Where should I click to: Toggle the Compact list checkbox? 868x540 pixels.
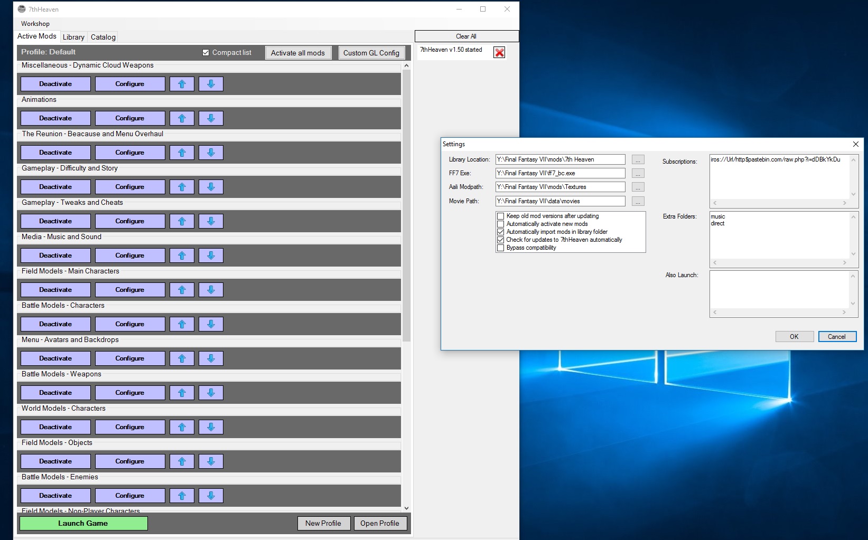click(206, 53)
